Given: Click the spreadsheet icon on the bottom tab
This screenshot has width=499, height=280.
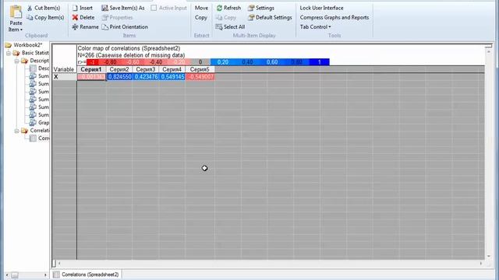Looking at the screenshot, I should 56,275.
